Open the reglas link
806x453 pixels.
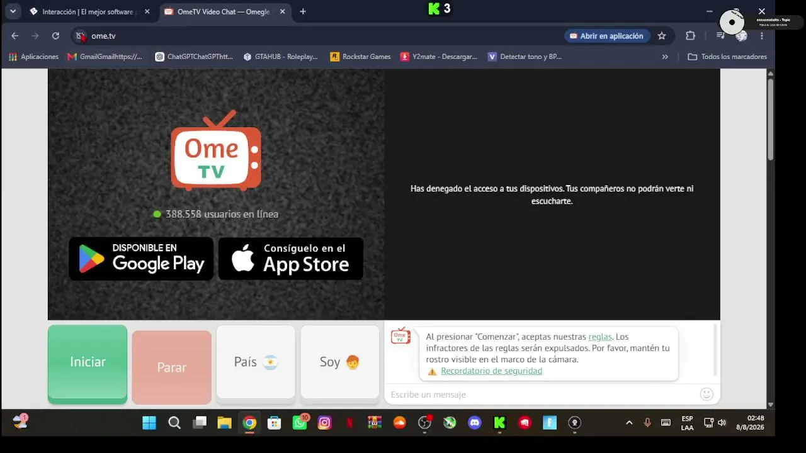point(600,337)
